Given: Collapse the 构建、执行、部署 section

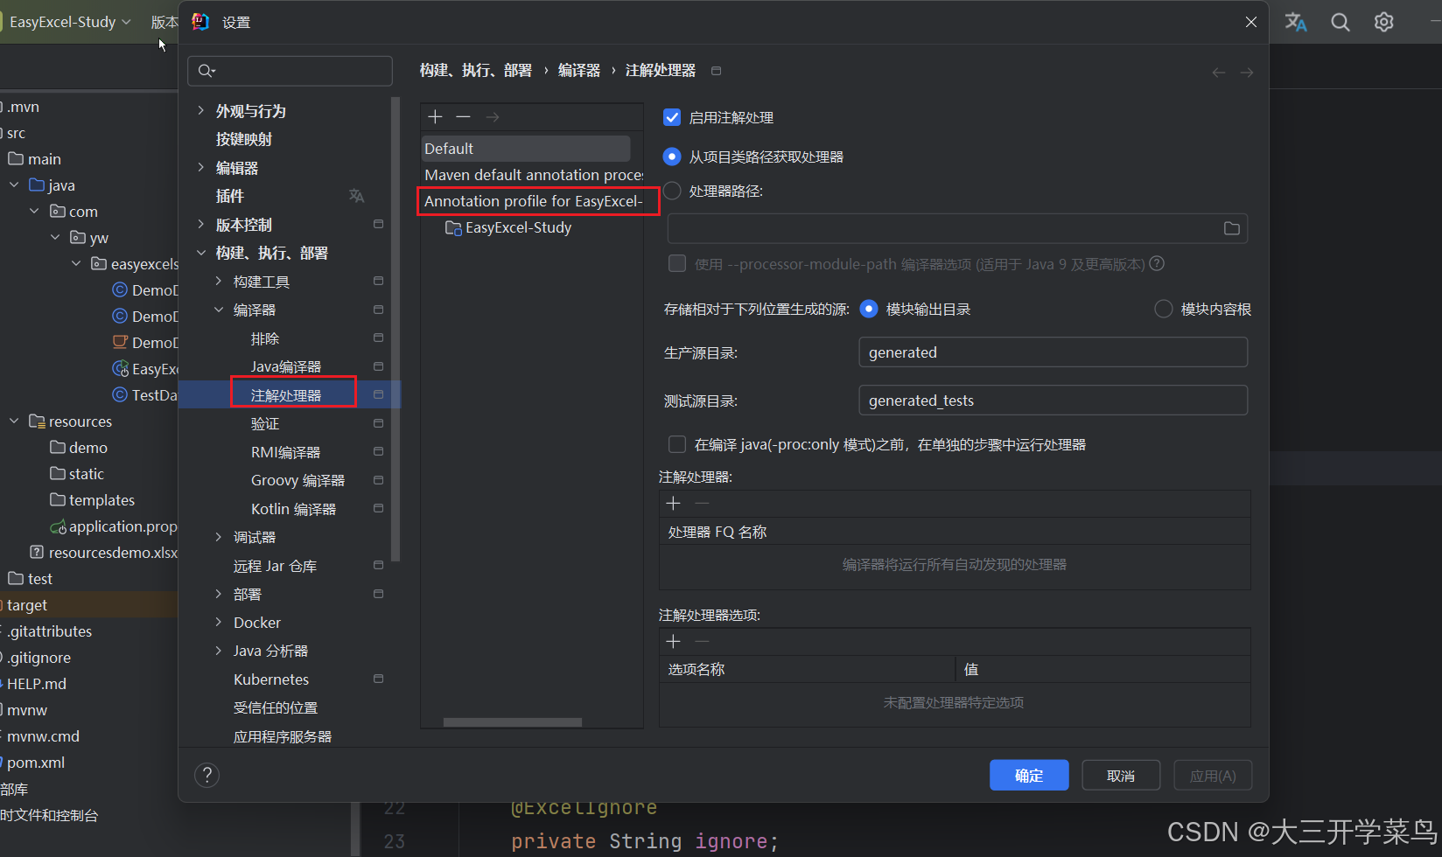Looking at the screenshot, I should tap(202, 252).
